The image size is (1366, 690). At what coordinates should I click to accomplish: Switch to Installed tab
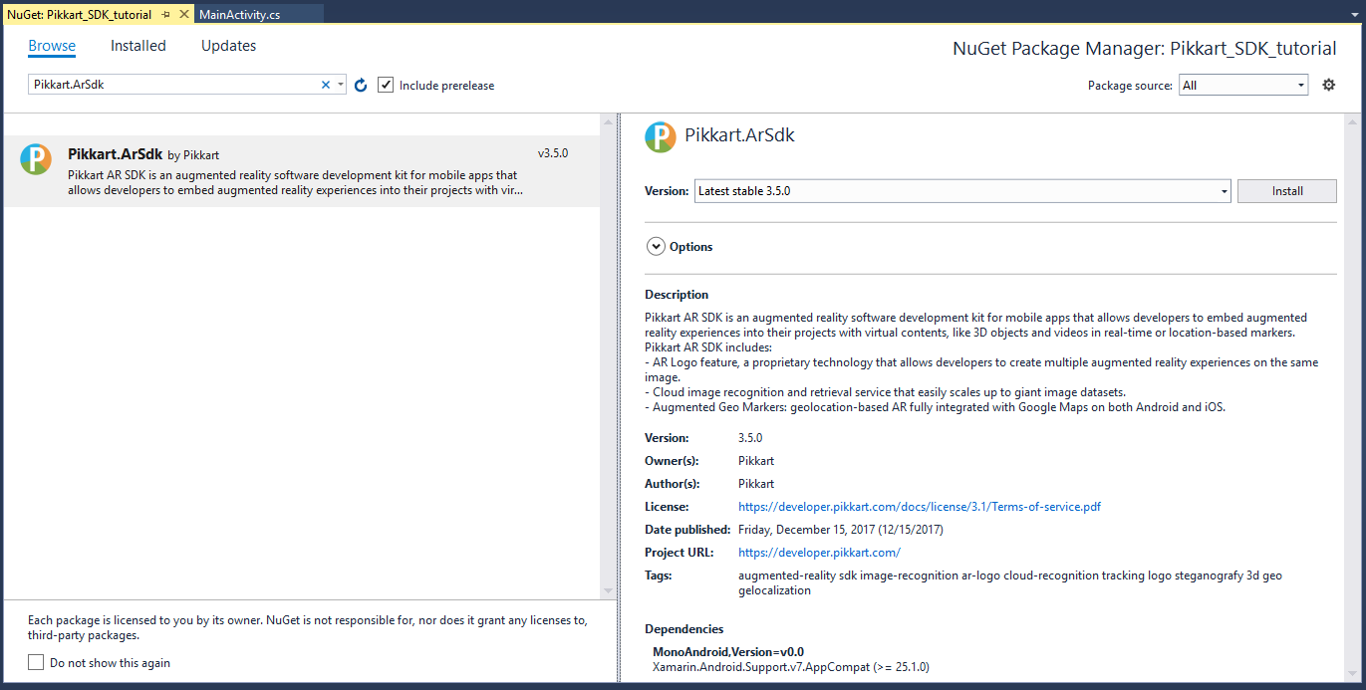click(x=138, y=46)
